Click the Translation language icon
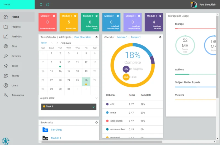This screenshot has width=220, height=145. pos(6,95)
